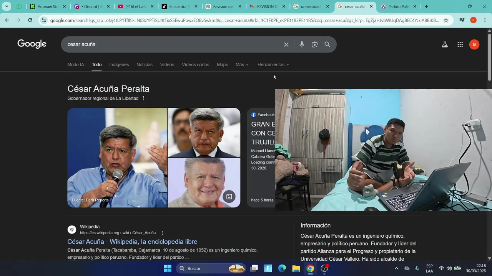The width and height of the screenshot is (492, 276).
Task: Select the Noticias tab
Action: tap(145, 65)
